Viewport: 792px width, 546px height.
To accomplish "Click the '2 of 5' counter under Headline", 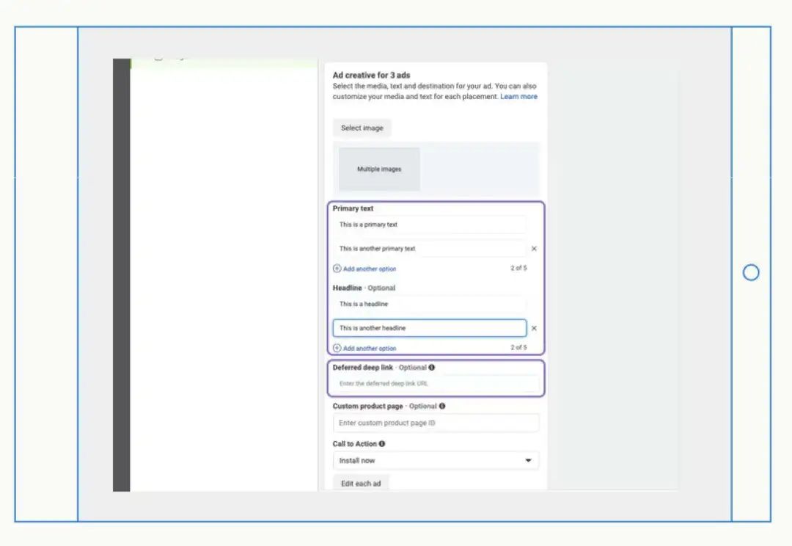I will pos(518,347).
